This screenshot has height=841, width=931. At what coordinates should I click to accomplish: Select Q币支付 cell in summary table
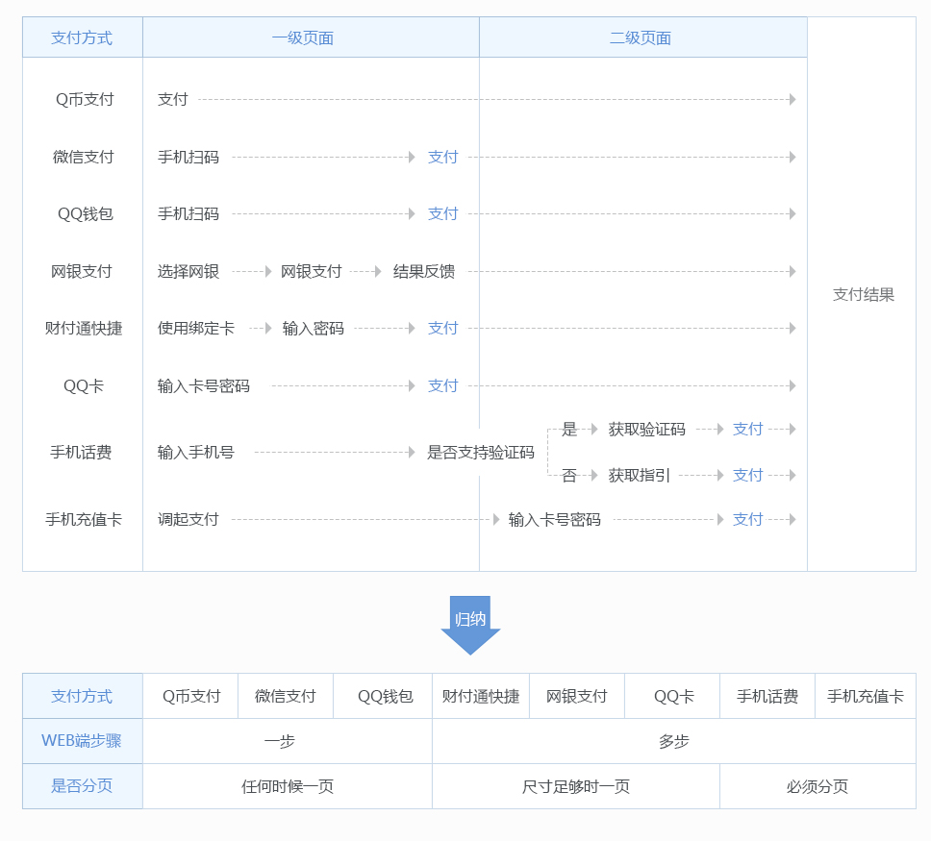190,696
